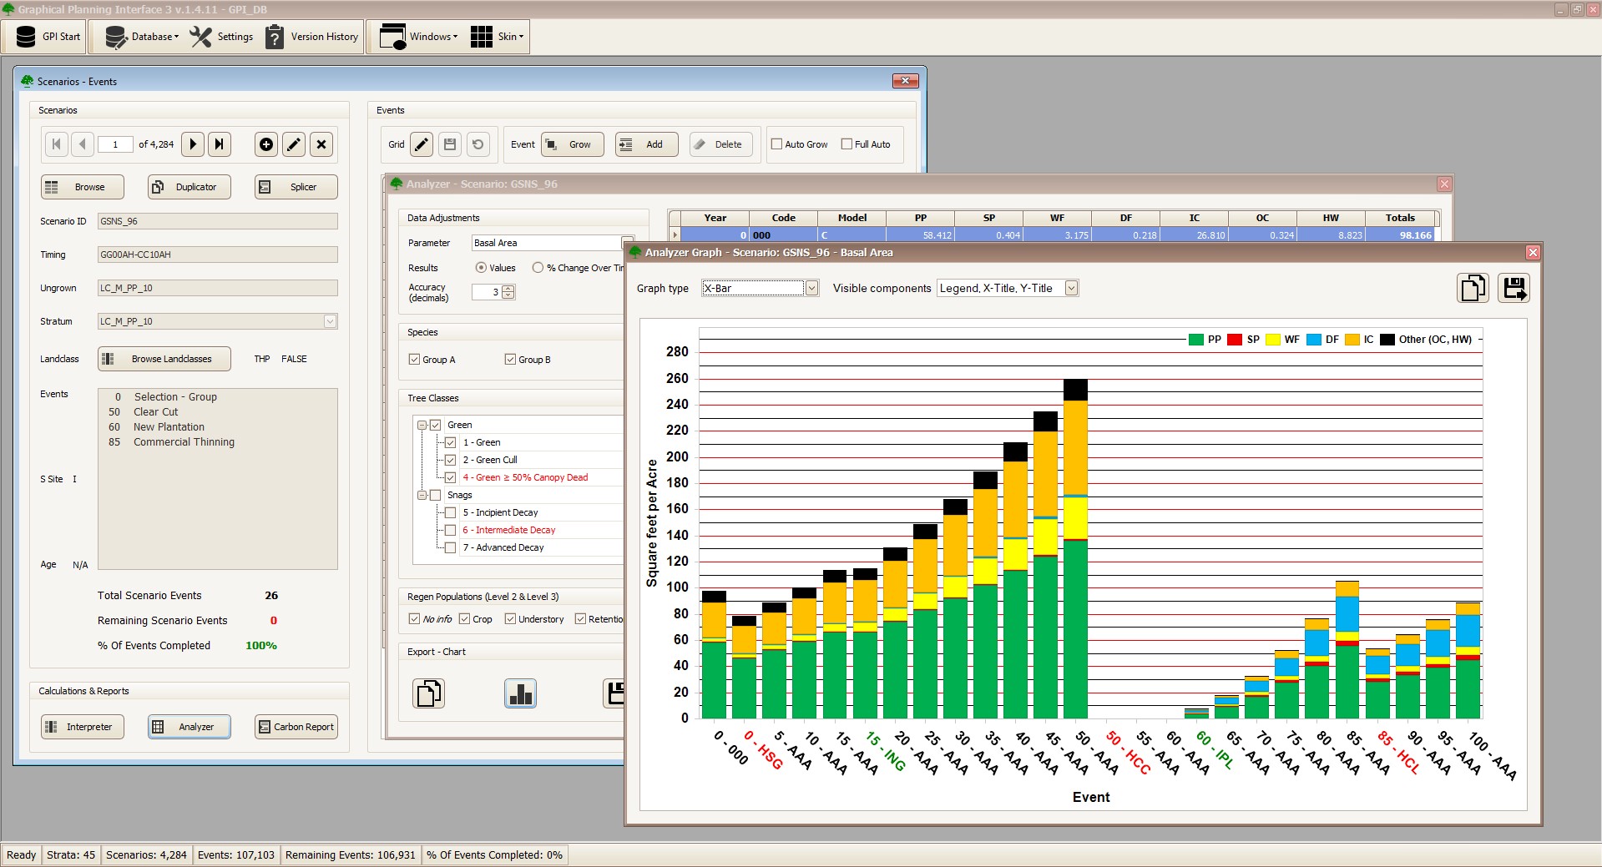Screen dimensions: 1602x867
Task: Save events grid with the floppy icon
Action: click(x=450, y=144)
